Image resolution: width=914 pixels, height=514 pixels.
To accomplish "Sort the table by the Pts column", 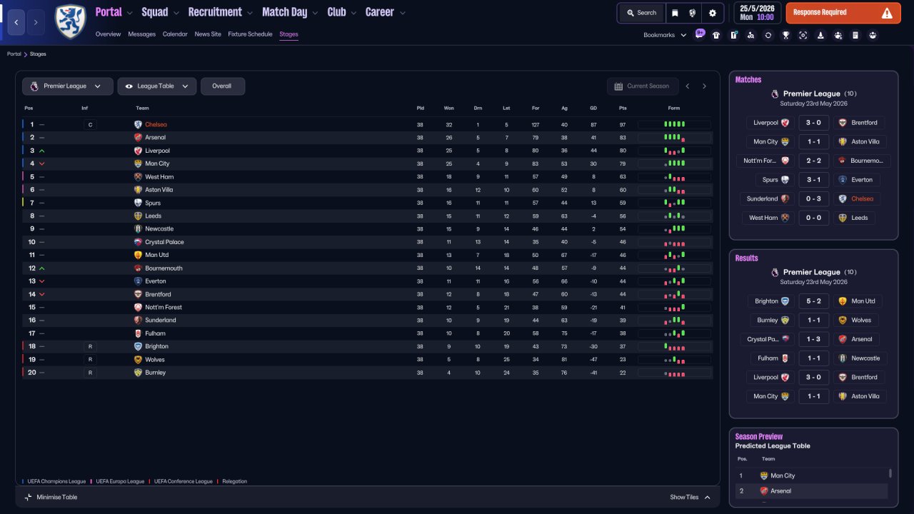I will 622,109.
